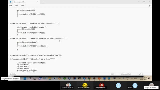The width and height of the screenshot is (160, 90).
Task: Click the "System.out.println(itr.next());" line
Action: point(31,14)
